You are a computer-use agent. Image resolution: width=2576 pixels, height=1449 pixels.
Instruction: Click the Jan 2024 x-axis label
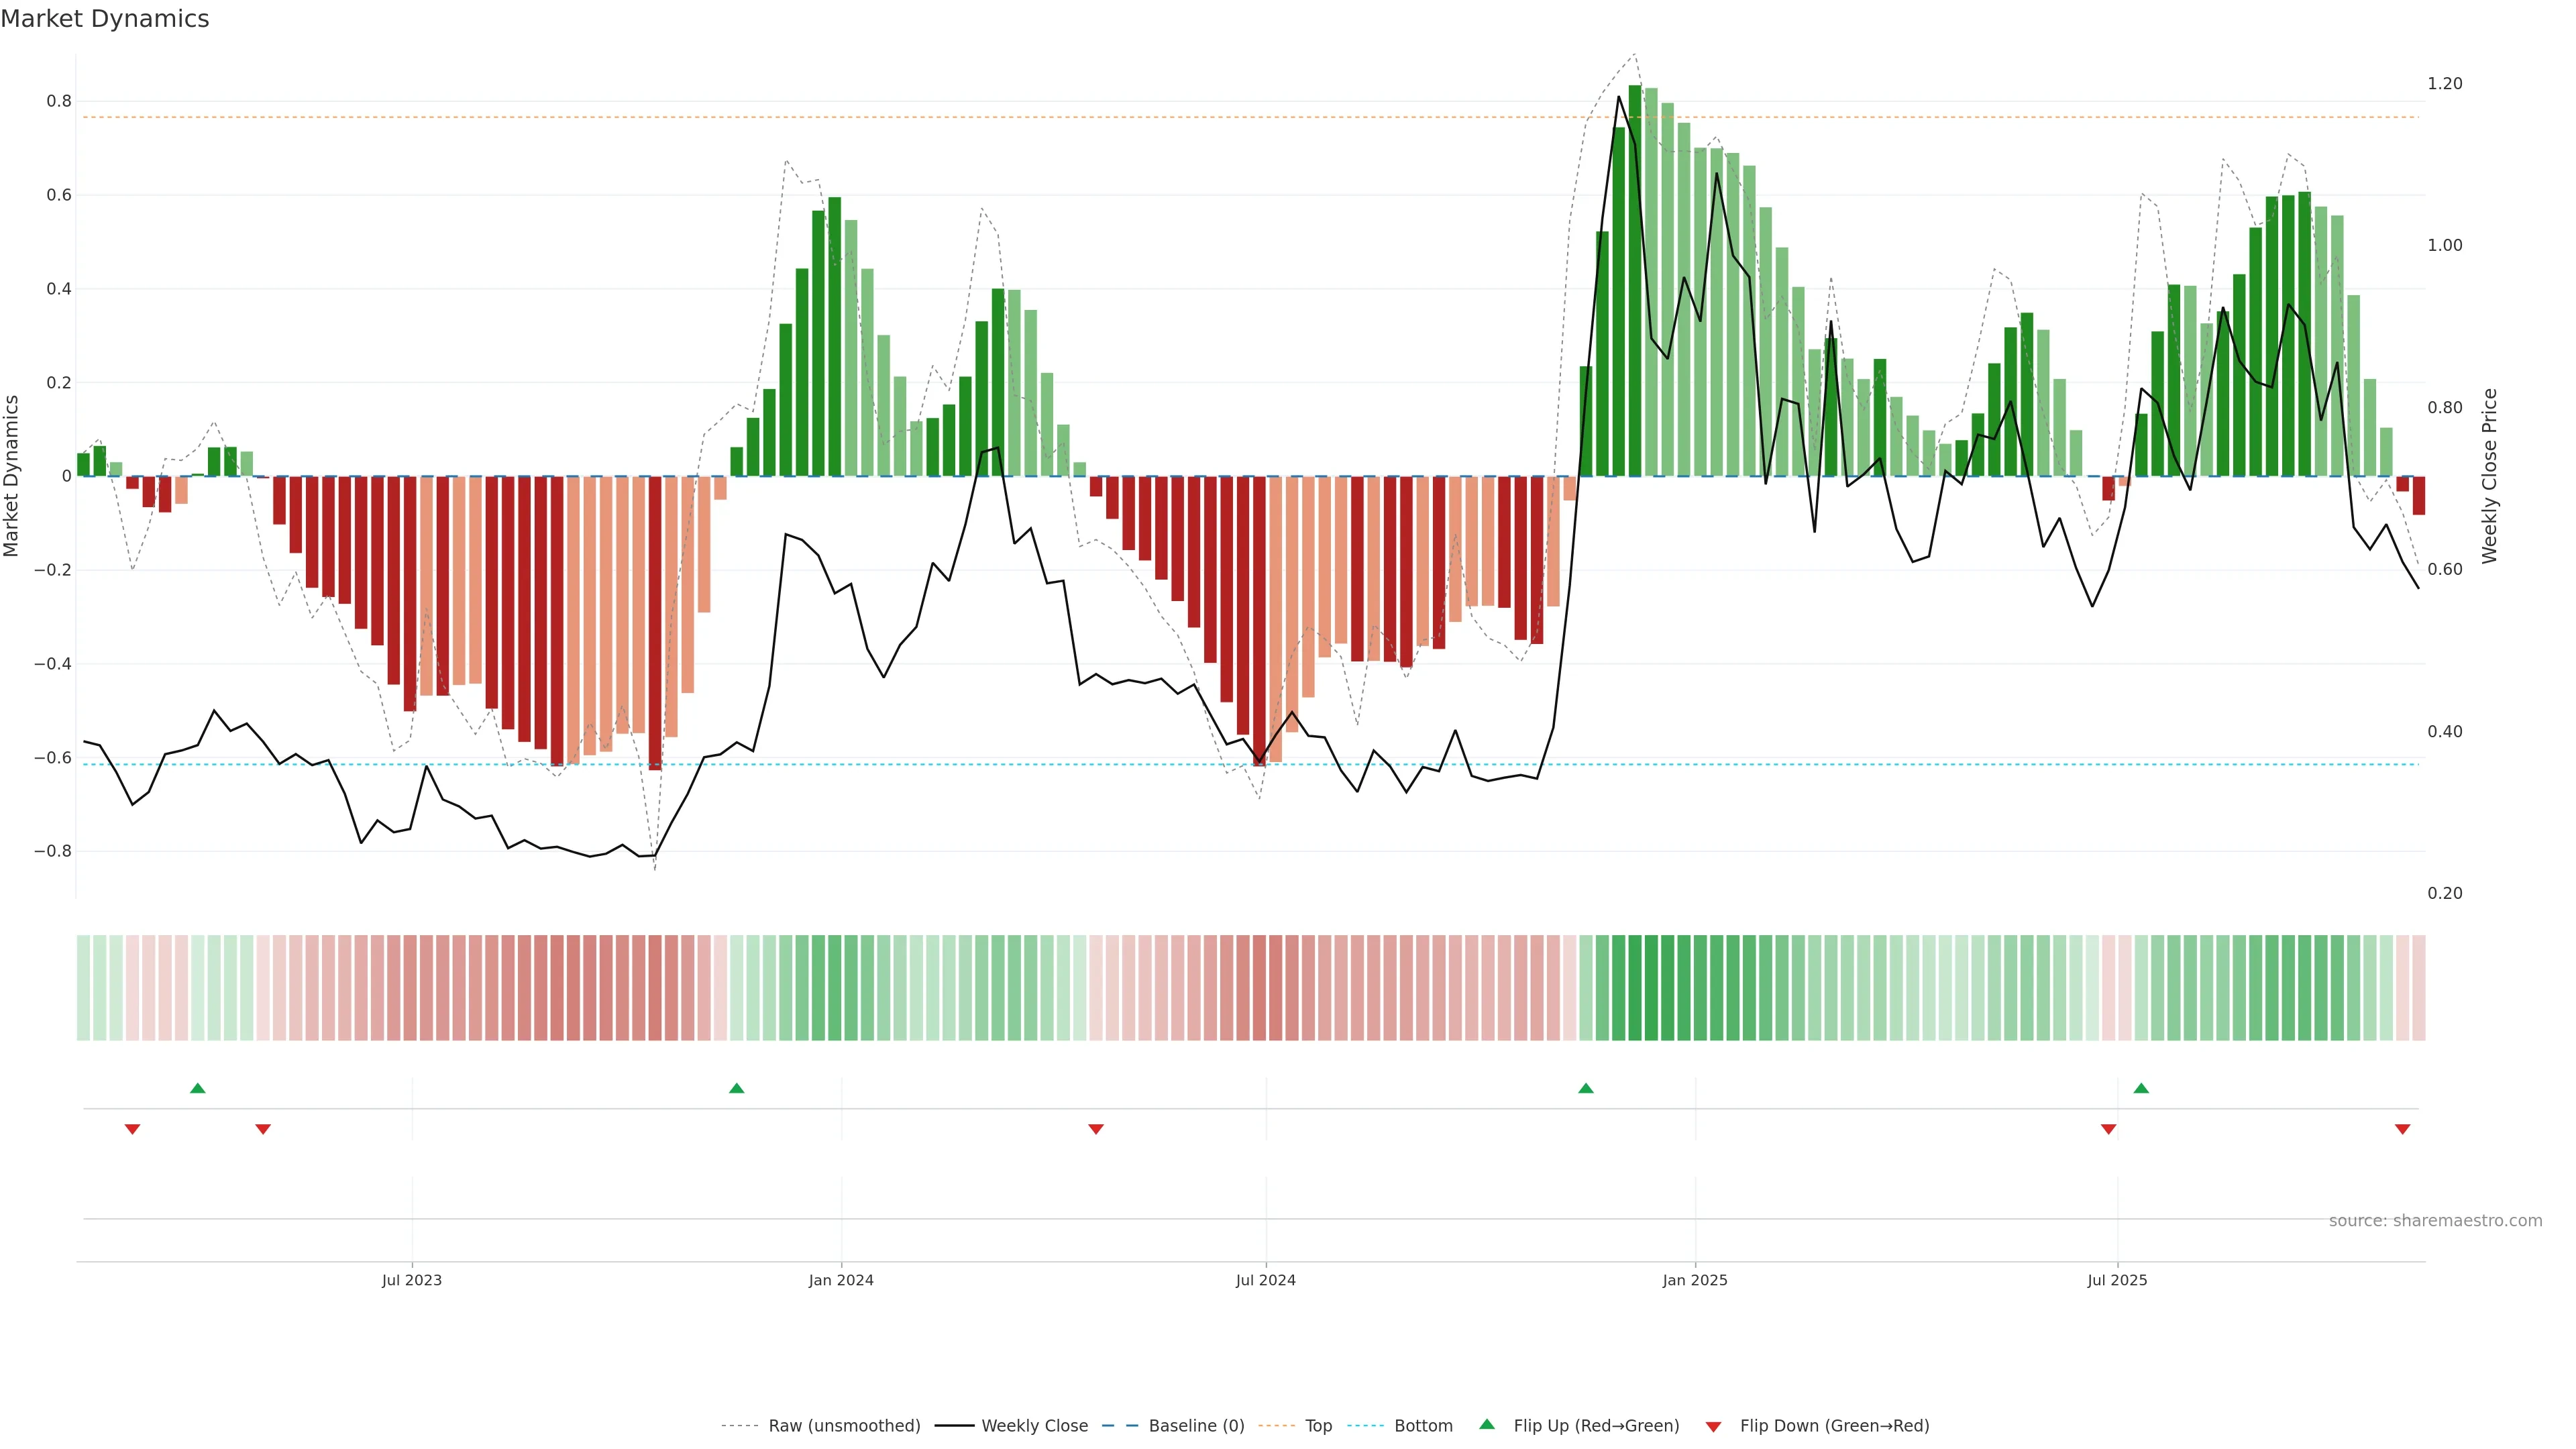click(x=841, y=1280)
